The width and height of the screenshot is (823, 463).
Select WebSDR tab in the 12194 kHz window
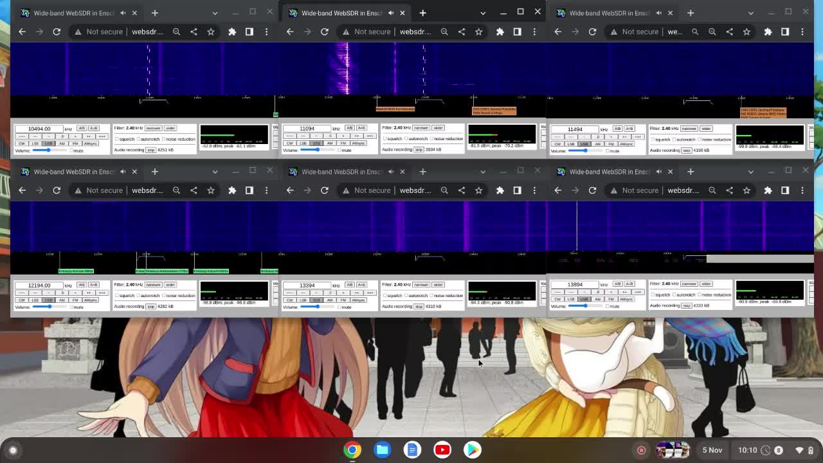[78, 172]
